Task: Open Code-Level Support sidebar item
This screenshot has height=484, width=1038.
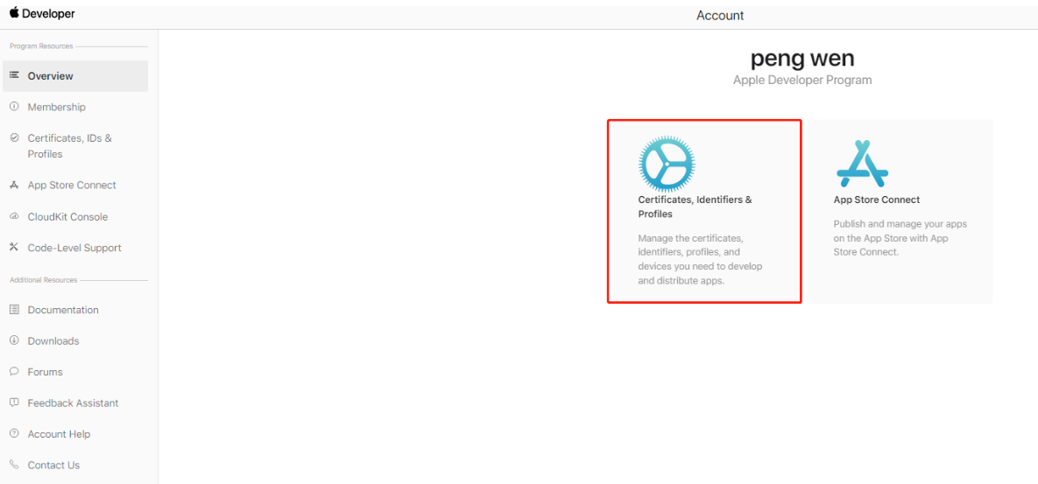Action: (x=75, y=248)
